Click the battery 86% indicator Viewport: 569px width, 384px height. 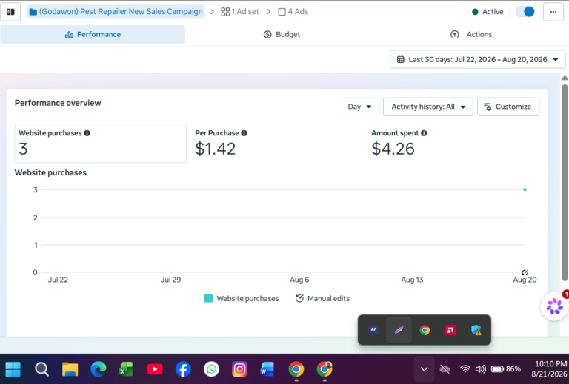pyautogui.click(x=506, y=369)
